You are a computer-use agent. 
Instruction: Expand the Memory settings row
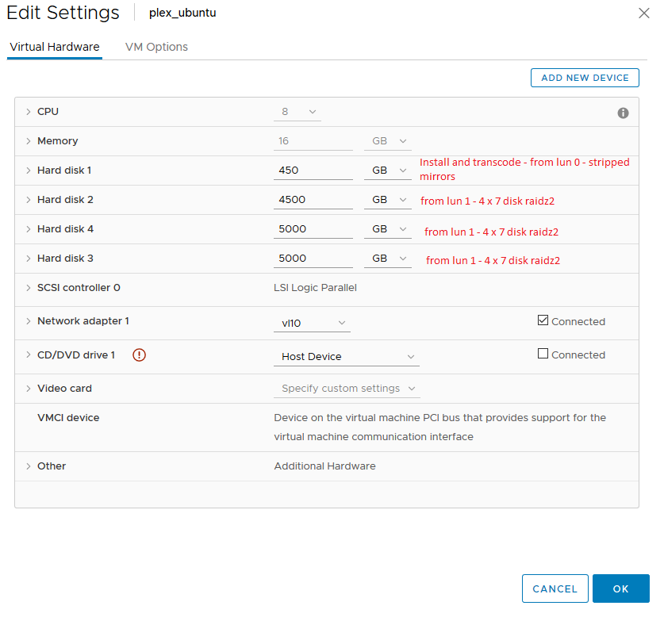pyautogui.click(x=29, y=141)
